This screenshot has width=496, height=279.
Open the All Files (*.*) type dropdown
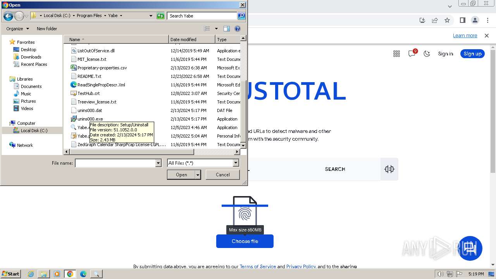click(x=203, y=163)
